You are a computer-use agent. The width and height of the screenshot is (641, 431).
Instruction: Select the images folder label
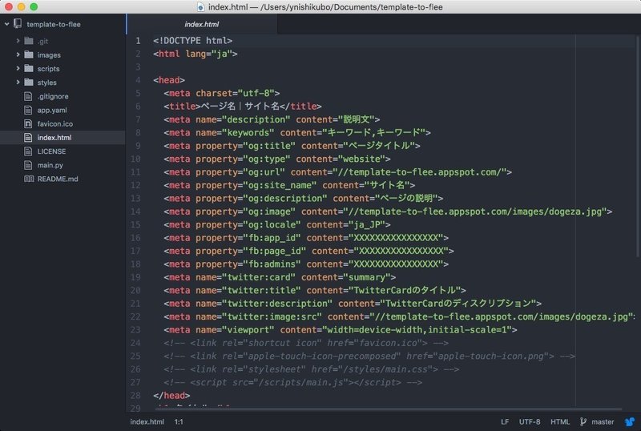(x=49, y=55)
